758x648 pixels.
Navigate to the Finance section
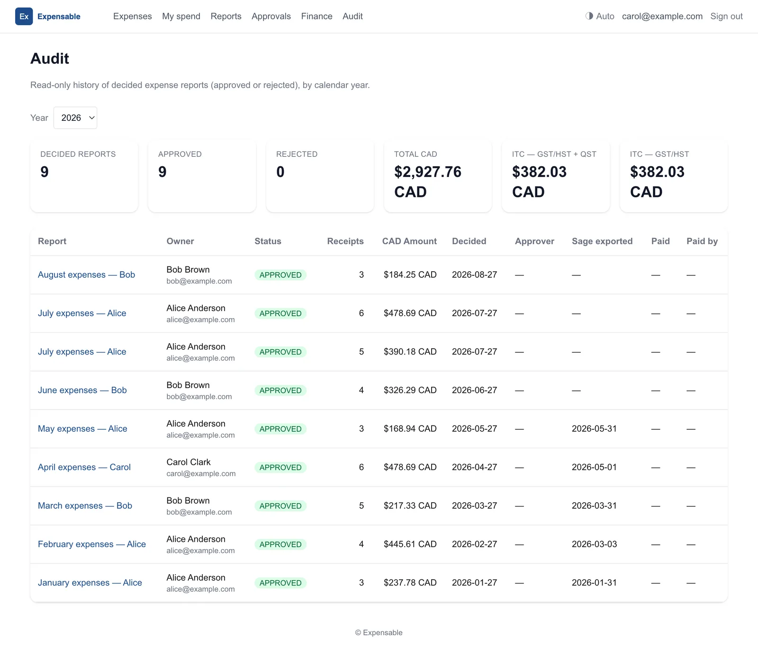[x=317, y=17]
